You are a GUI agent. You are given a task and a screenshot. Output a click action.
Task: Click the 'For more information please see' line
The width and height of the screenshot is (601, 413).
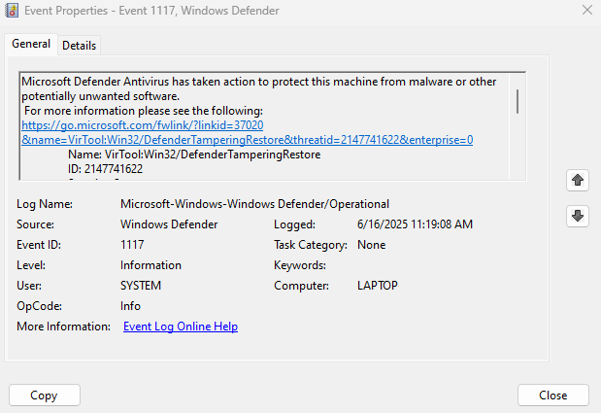[144, 111]
